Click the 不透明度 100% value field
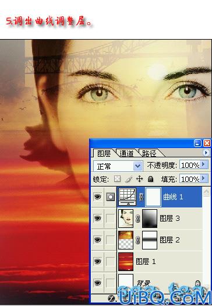The height and width of the screenshot is (306, 212). click(189, 166)
